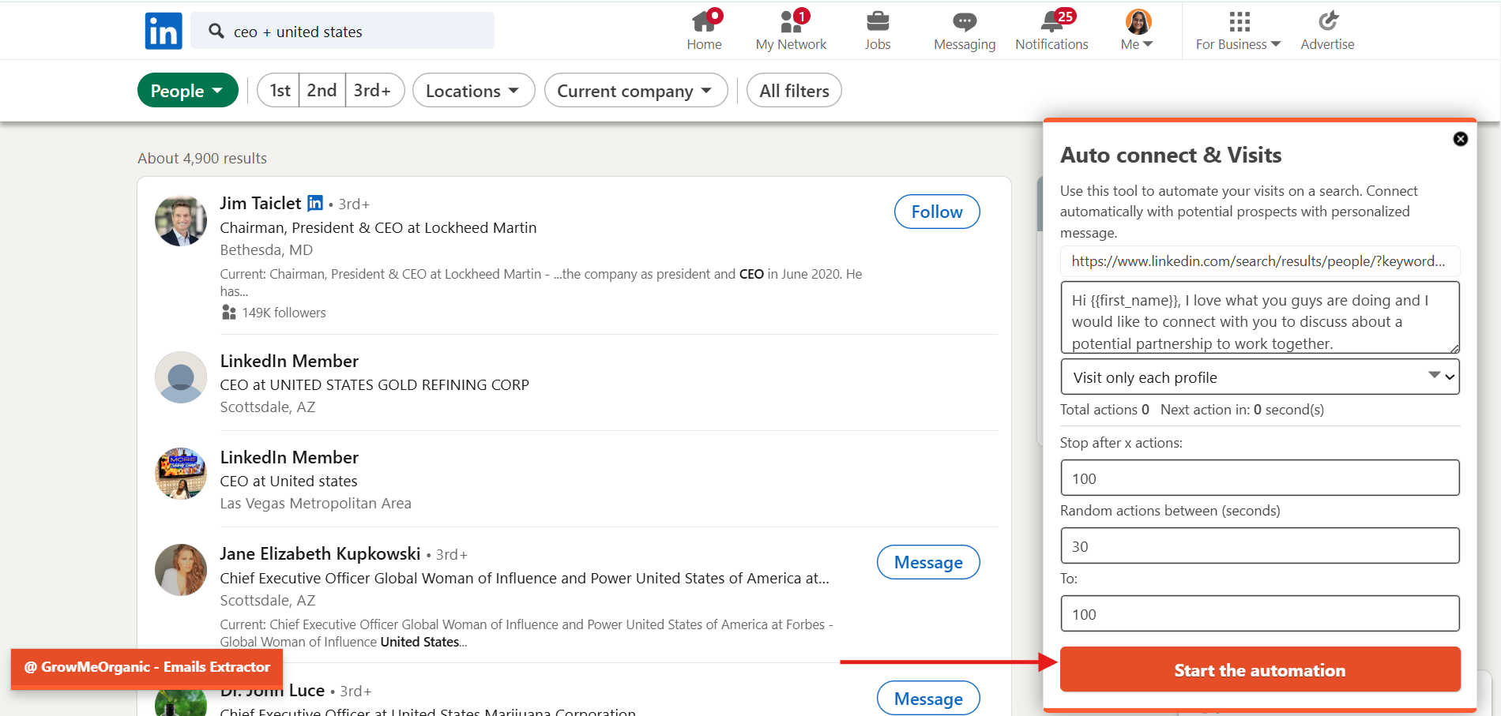Click 'Bethesda, MD' location text

[x=266, y=249]
